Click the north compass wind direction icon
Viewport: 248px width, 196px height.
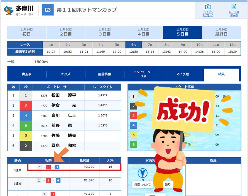tap(142, 173)
